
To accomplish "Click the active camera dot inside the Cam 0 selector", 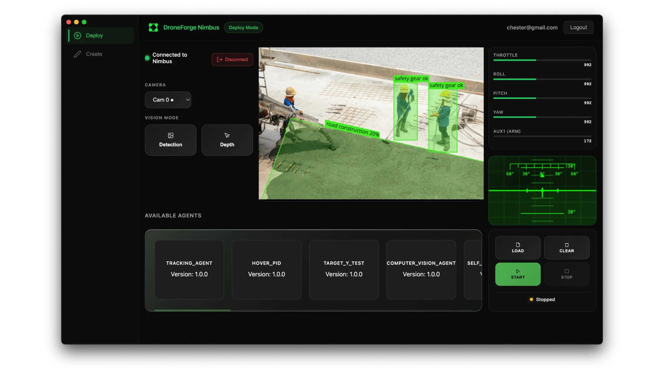I will click(172, 100).
